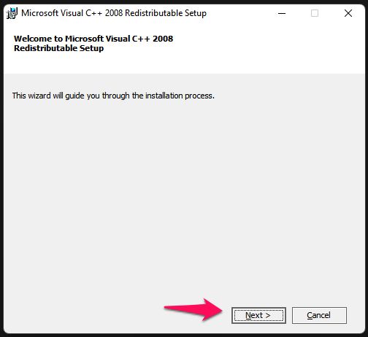Click the pink arrow pointing at Next
368x337 pixels.
coord(193,309)
